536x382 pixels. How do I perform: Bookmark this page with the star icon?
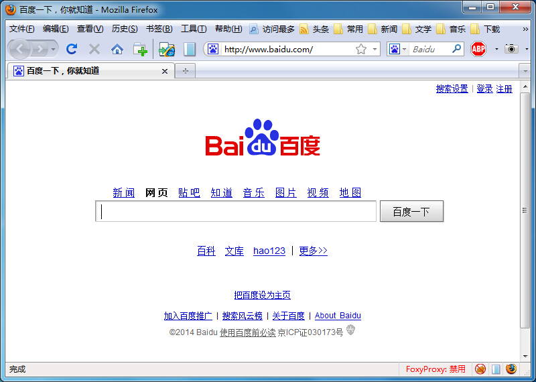click(361, 49)
